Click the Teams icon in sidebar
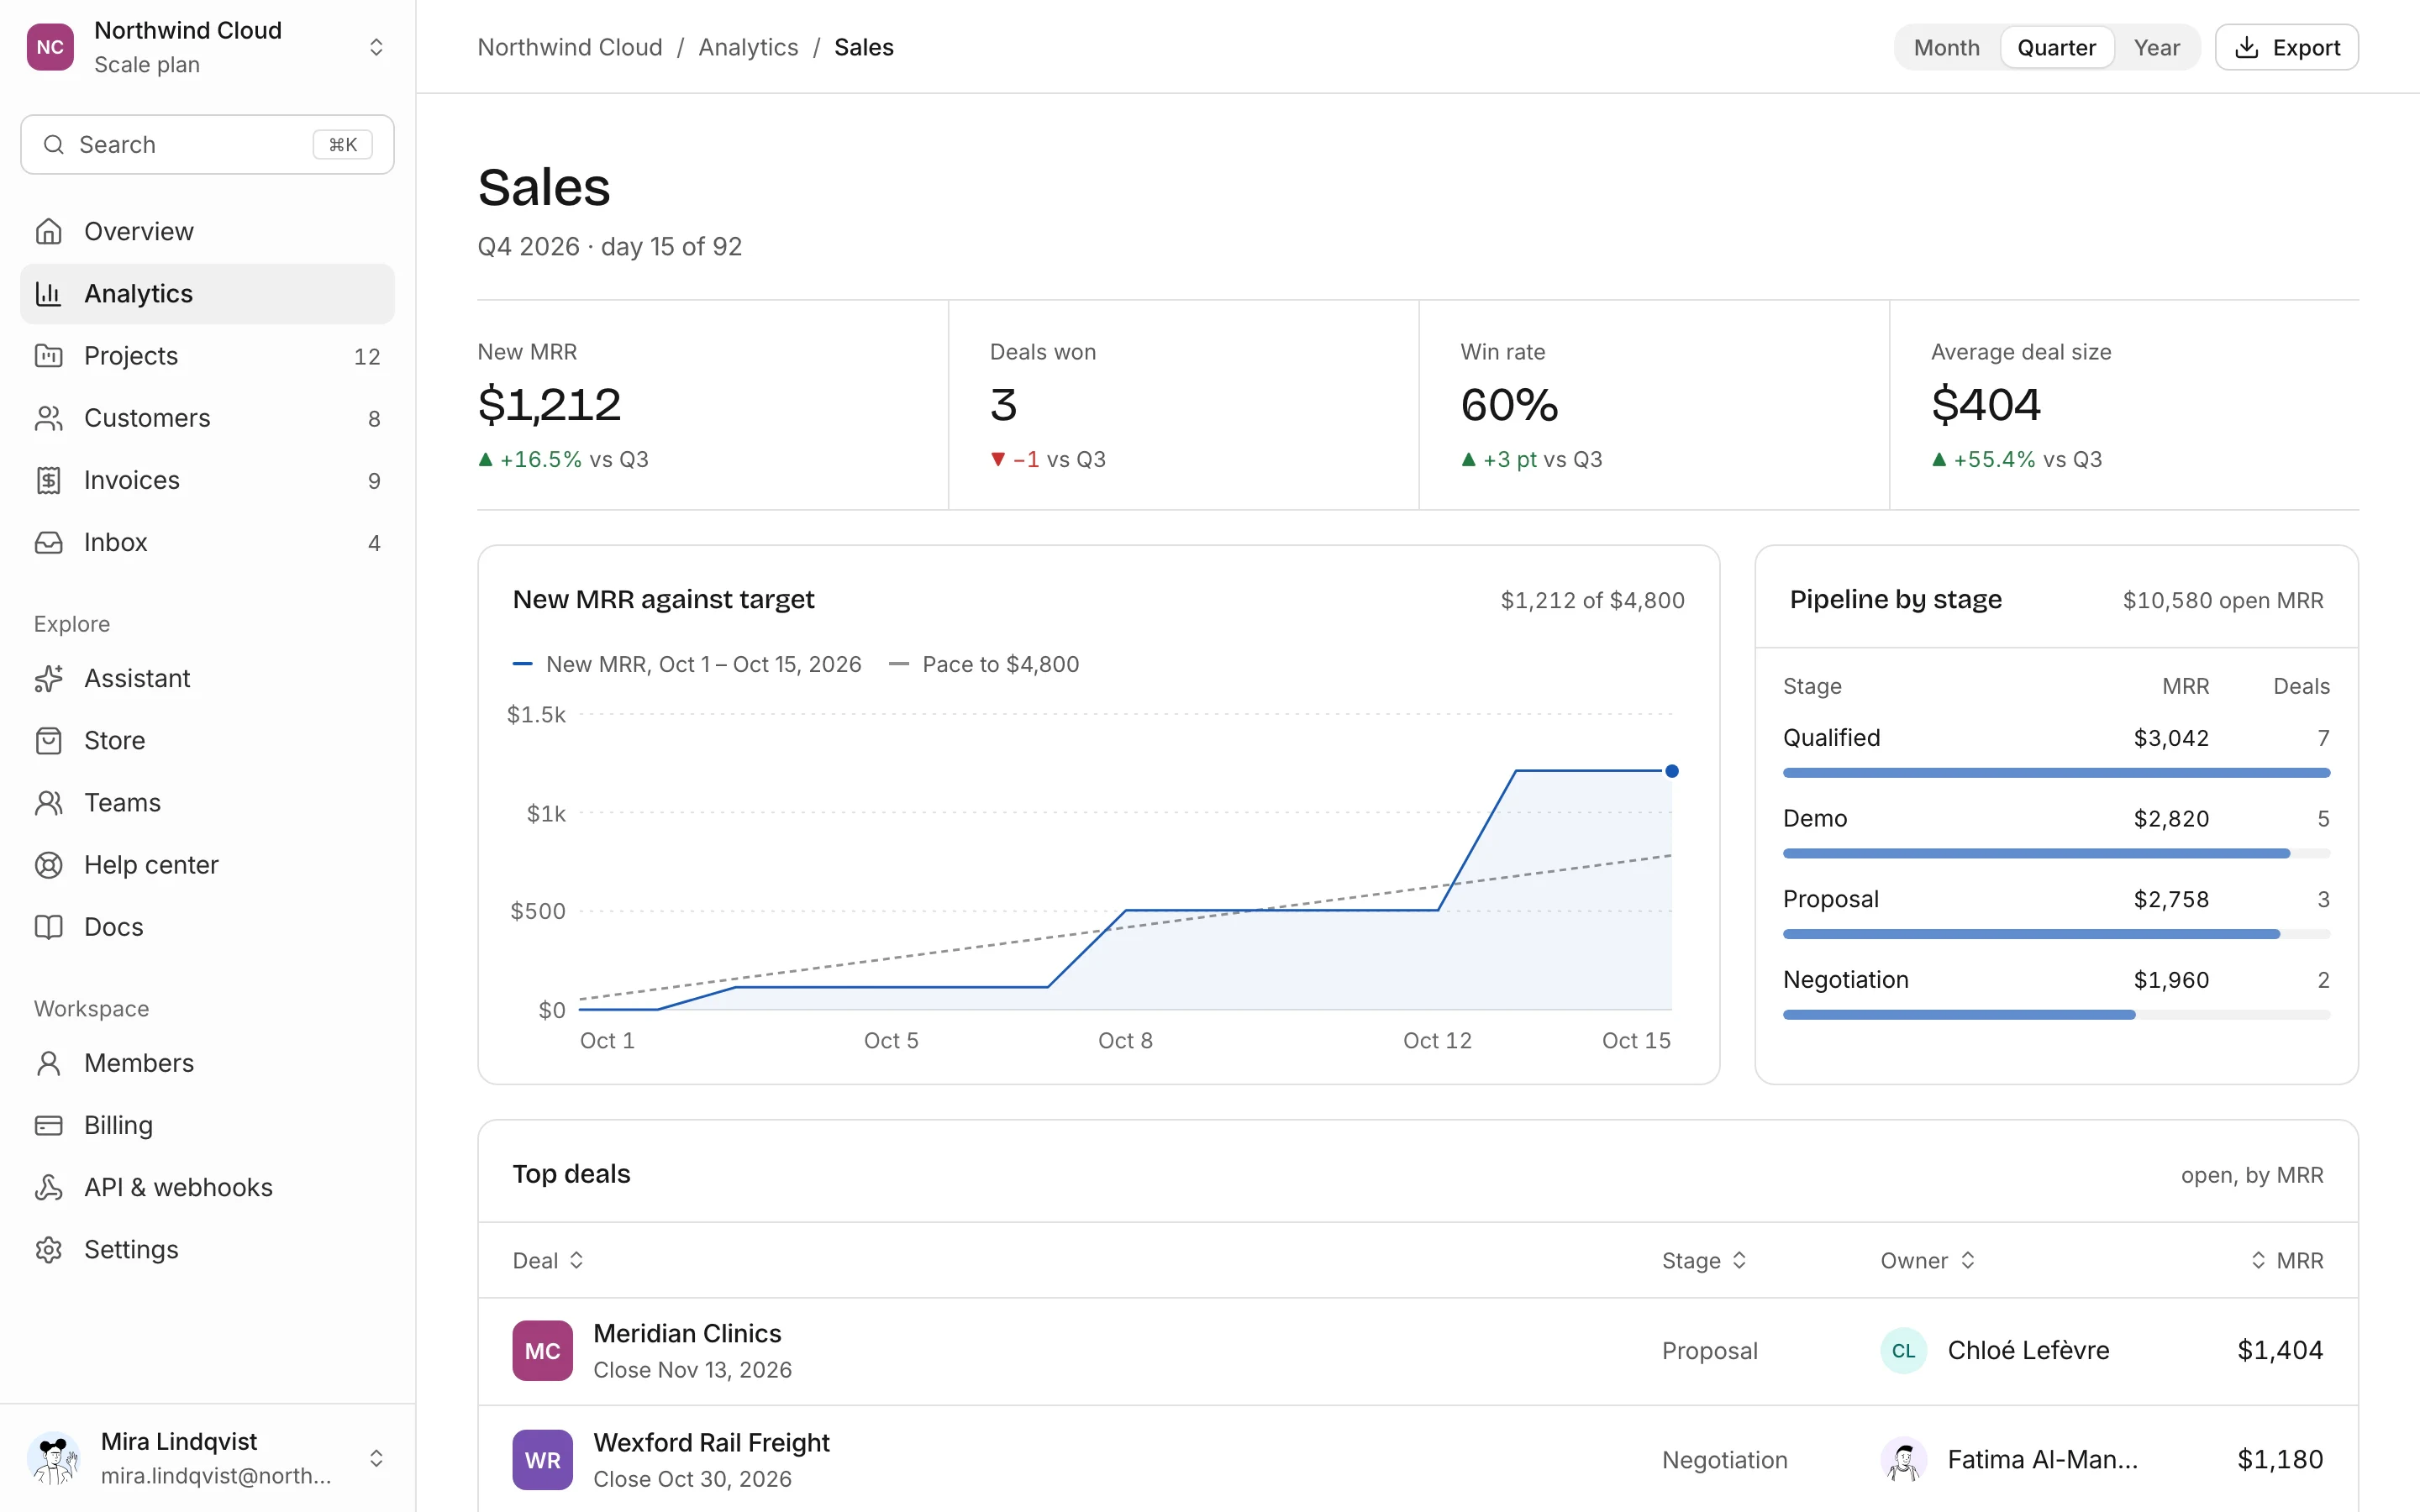The width and height of the screenshot is (2420, 1512). 48,802
